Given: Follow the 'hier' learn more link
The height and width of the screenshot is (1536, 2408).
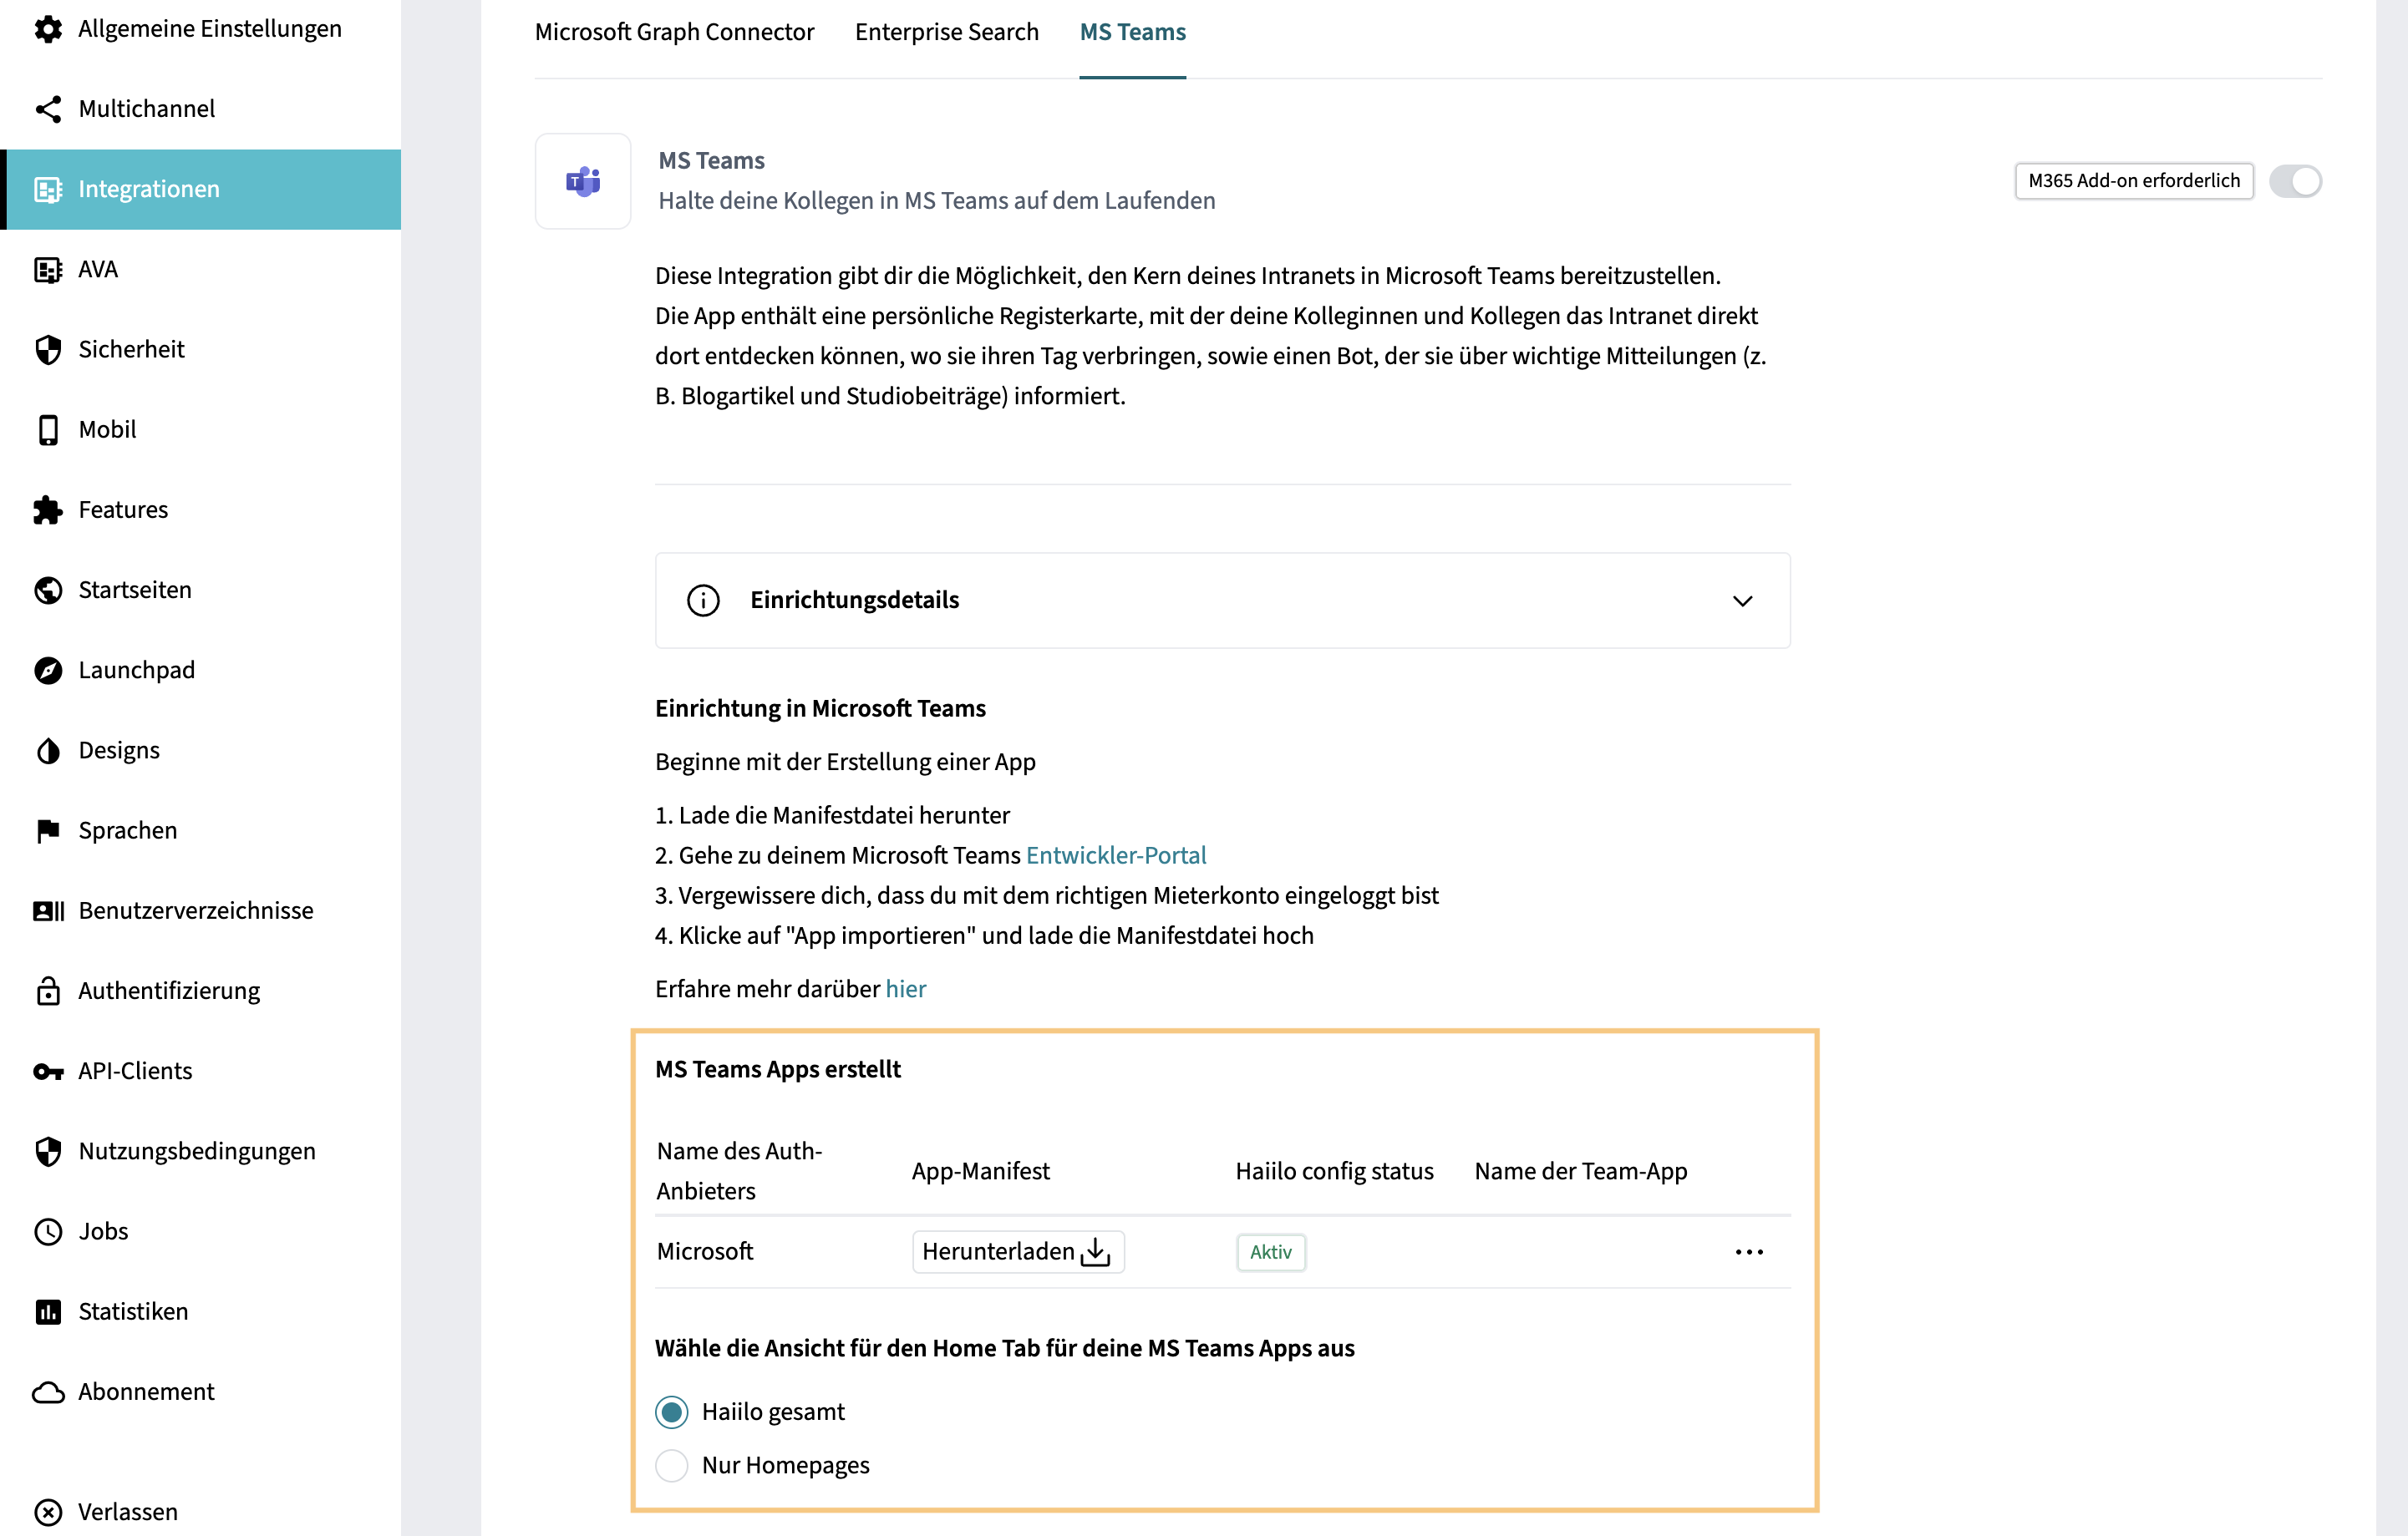Looking at the screenshot, I should pyautogui.click(x=905, y=988).
